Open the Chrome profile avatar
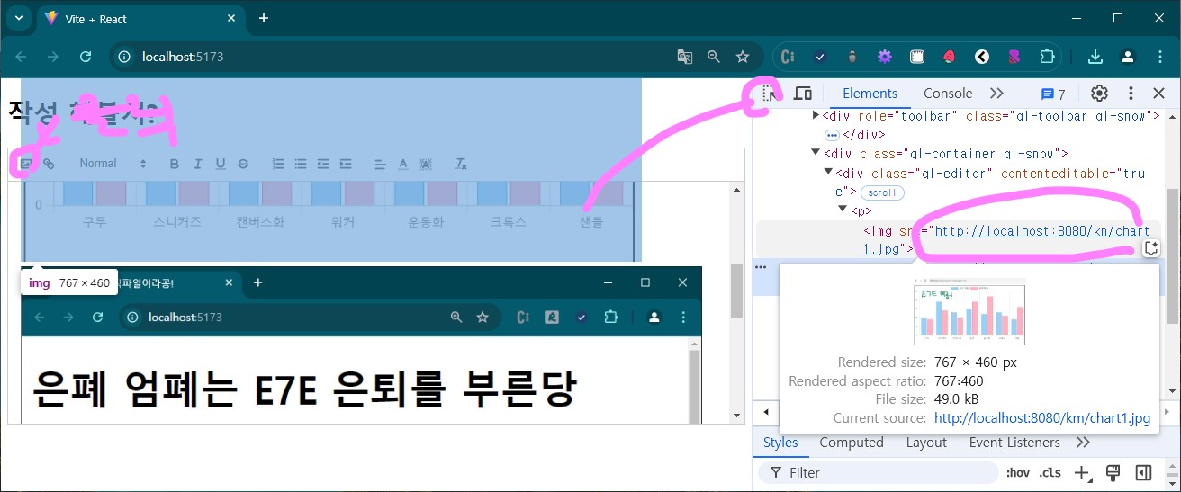Viewport: 1181px width, 492px height. 1127,57
